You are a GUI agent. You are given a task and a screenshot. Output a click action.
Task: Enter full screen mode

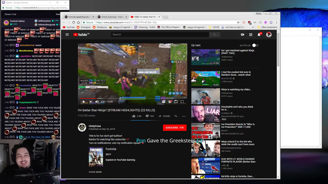(182, 102)
